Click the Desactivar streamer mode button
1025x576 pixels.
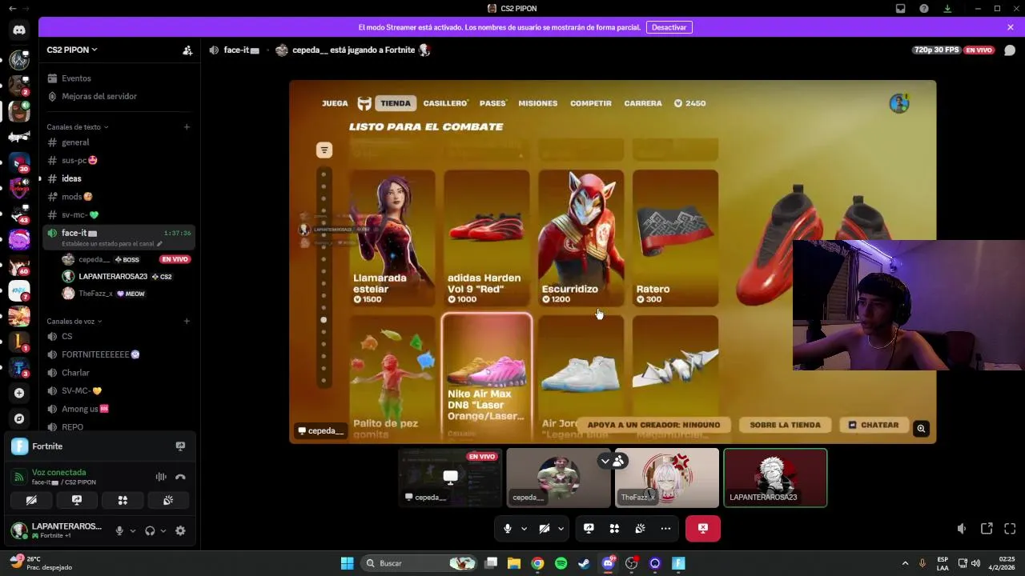[x=669, y=27]
